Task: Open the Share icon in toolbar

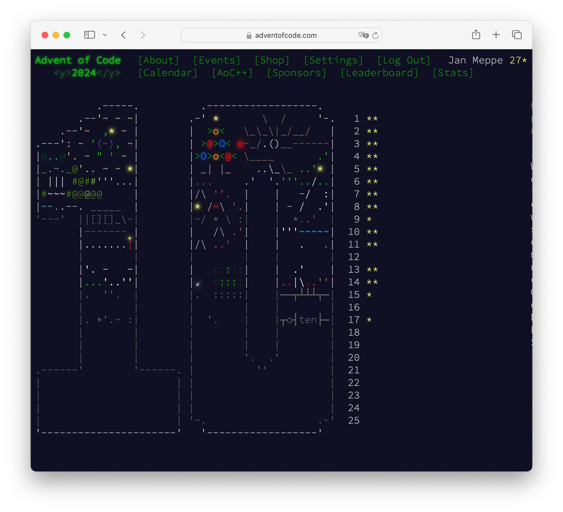Action: coord(476,35)
